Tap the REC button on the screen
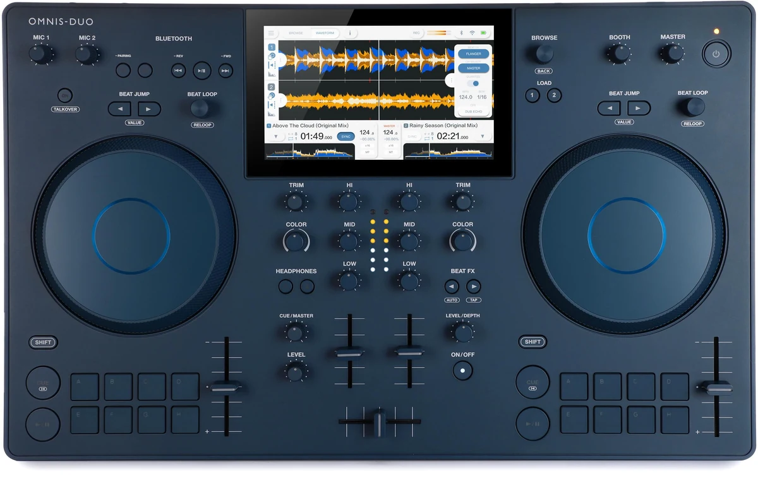This screenshot has height=484, width=758. pyautogui.click(x=416, y=33)
